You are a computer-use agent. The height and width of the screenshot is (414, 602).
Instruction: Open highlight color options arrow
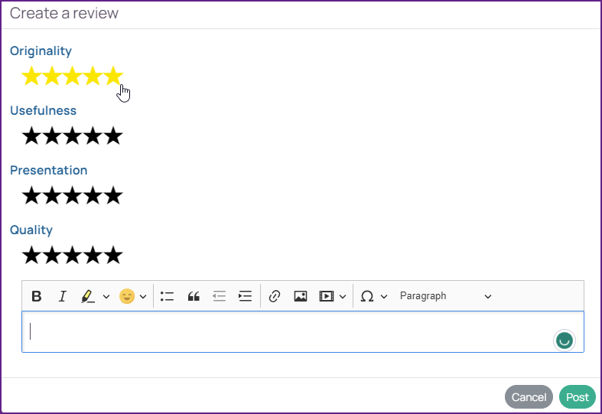pyautogui.click(x=106, y=296)
